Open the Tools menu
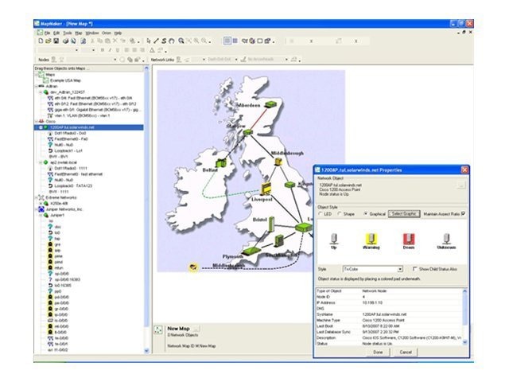509x382 pixels. point(67,33)
